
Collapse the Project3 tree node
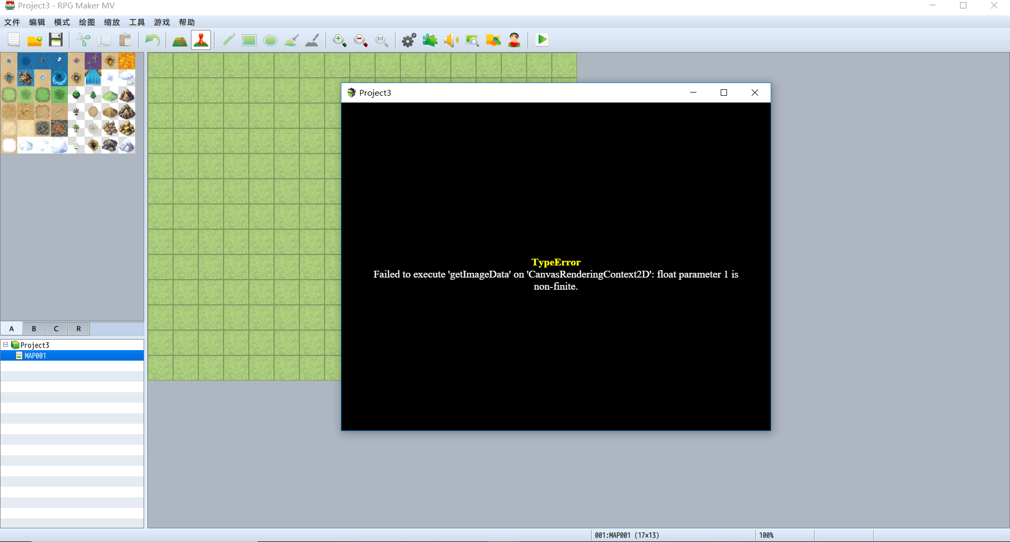(6, 345)
